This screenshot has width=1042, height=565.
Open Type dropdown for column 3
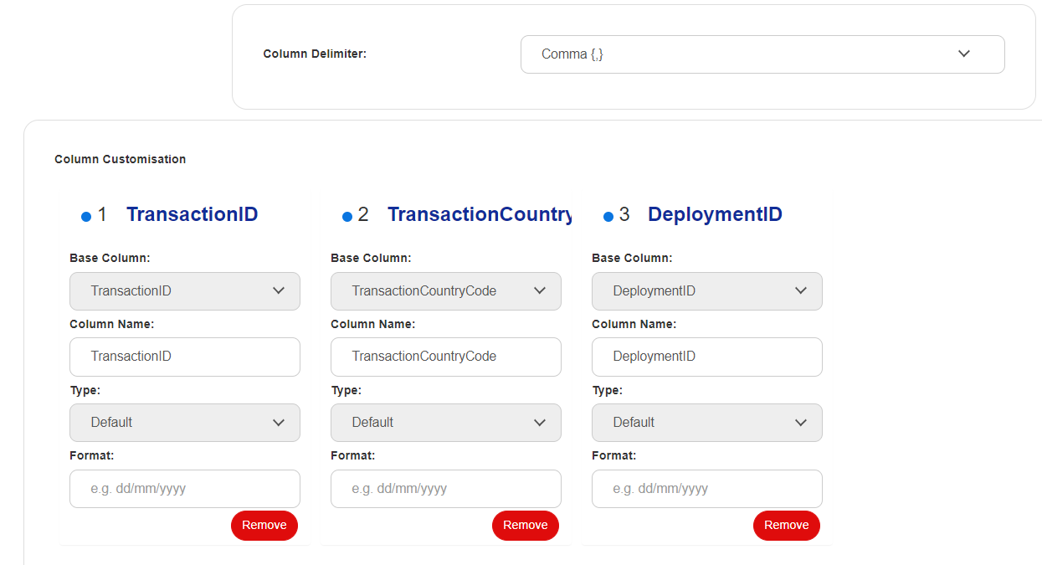click(707, 423)
